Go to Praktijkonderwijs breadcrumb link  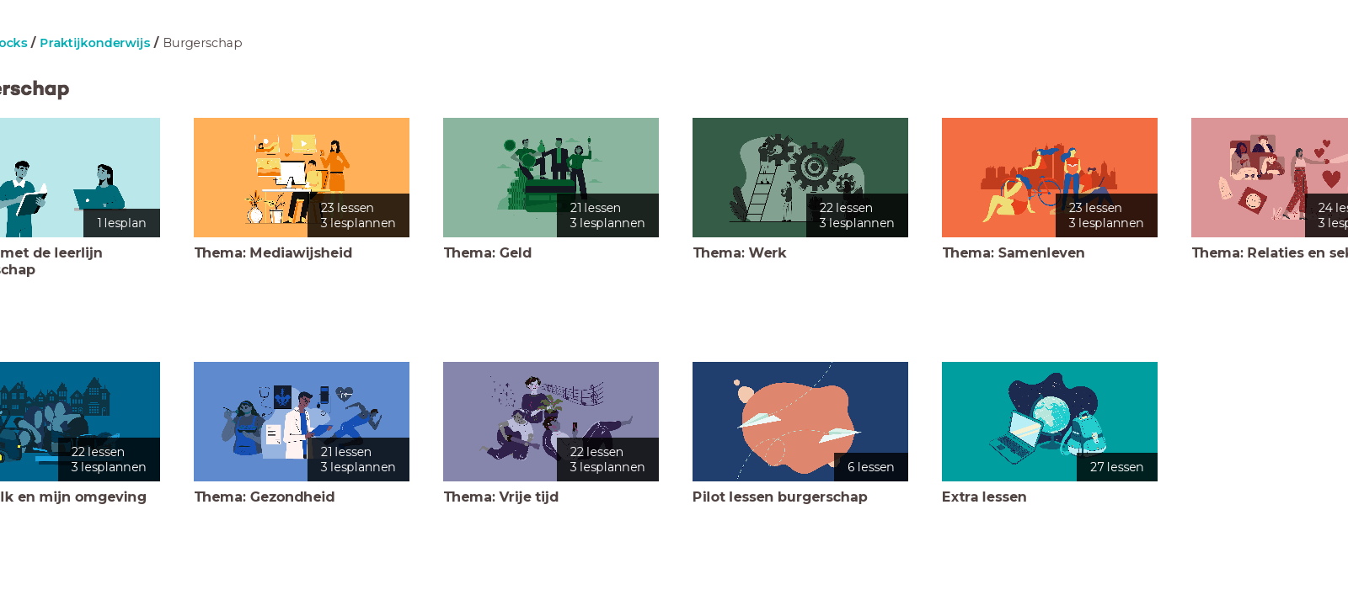pos(95,43)
